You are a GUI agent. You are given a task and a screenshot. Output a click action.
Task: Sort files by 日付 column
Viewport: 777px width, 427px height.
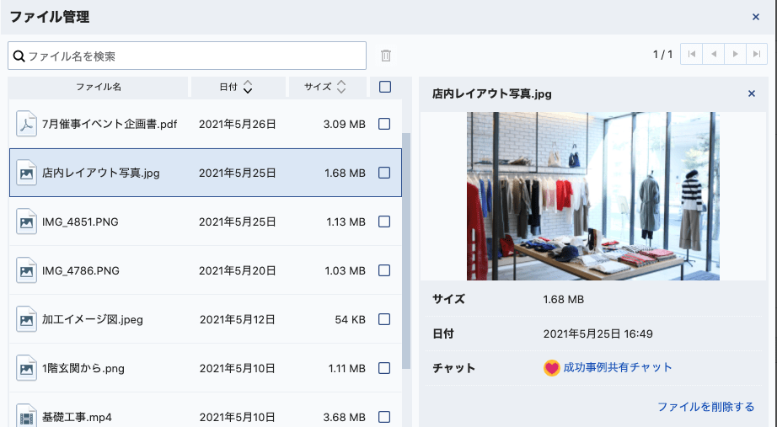(235, 87)
